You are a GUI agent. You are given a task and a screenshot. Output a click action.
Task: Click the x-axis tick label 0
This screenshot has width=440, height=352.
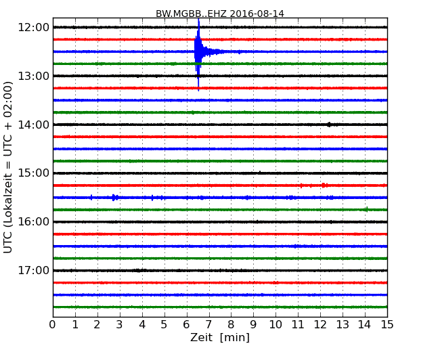[53, 325]
